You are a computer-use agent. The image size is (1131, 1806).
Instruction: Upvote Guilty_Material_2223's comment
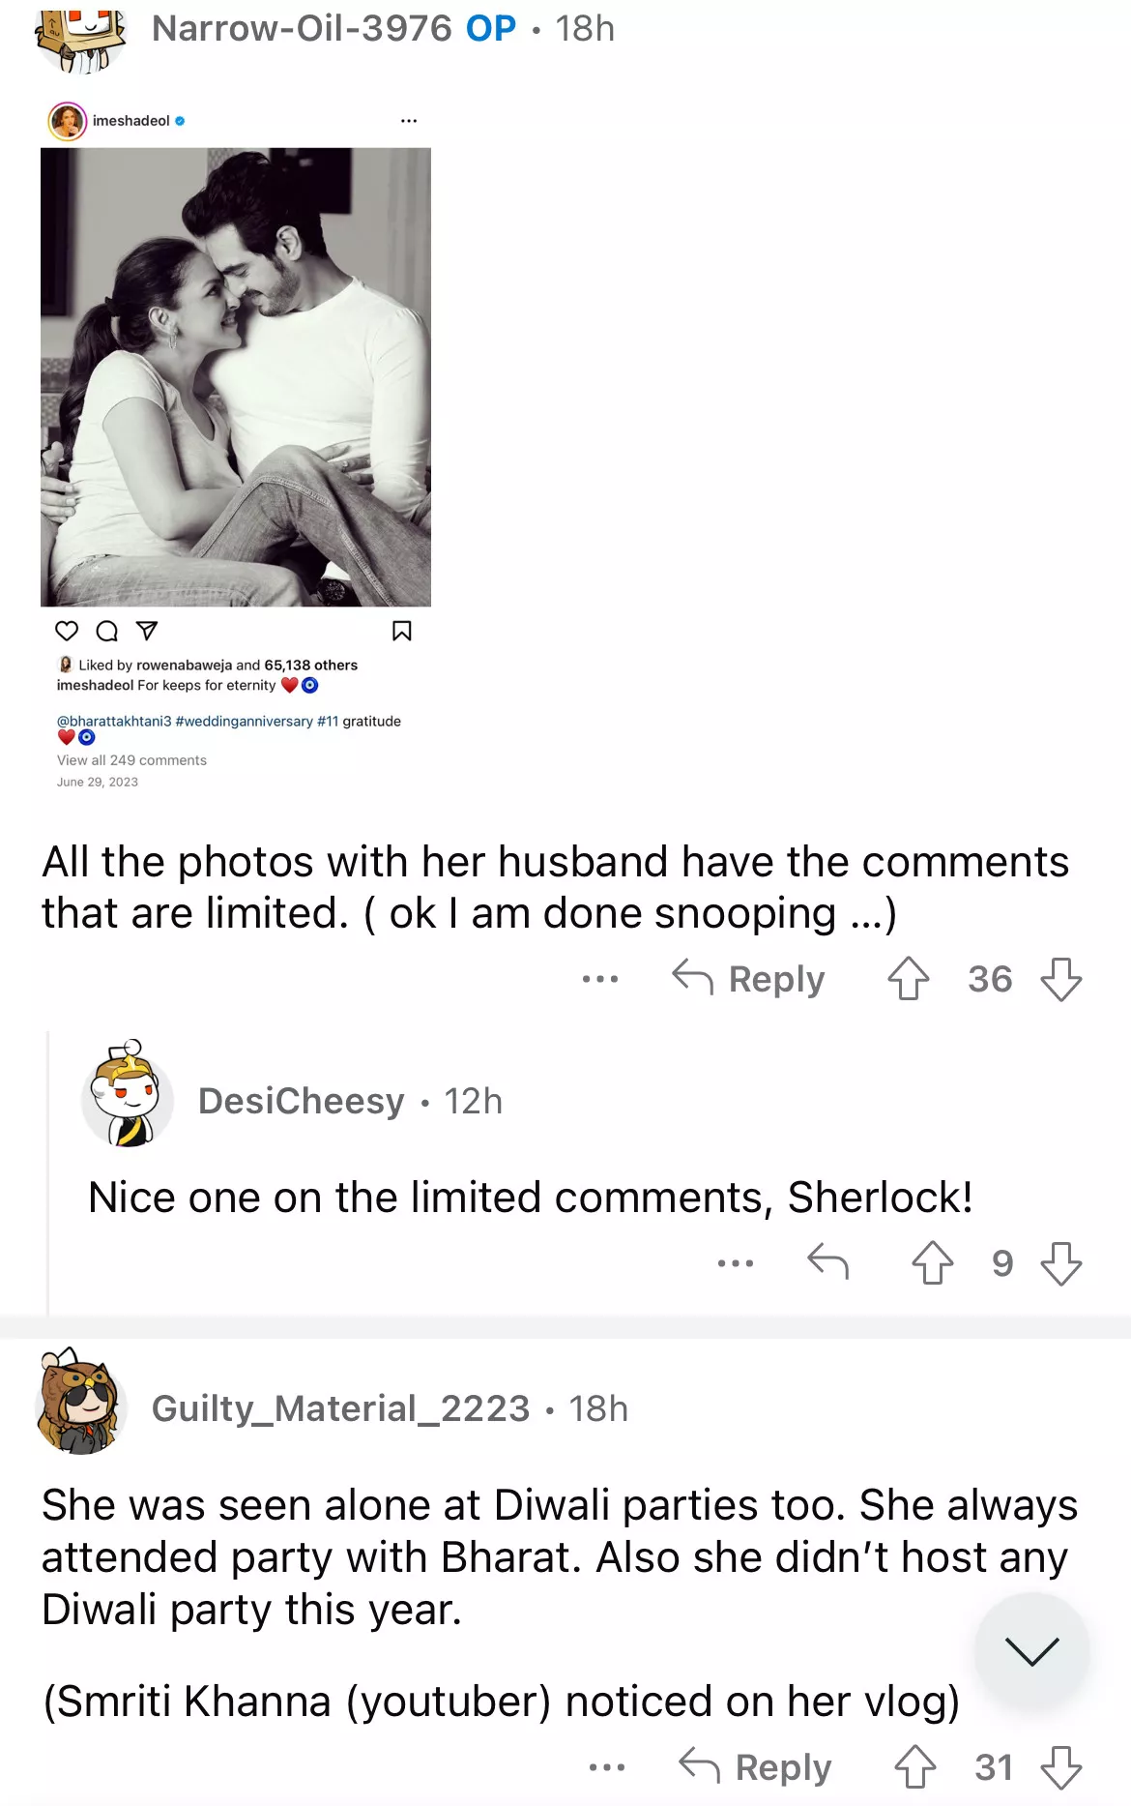pos(914,1766)
